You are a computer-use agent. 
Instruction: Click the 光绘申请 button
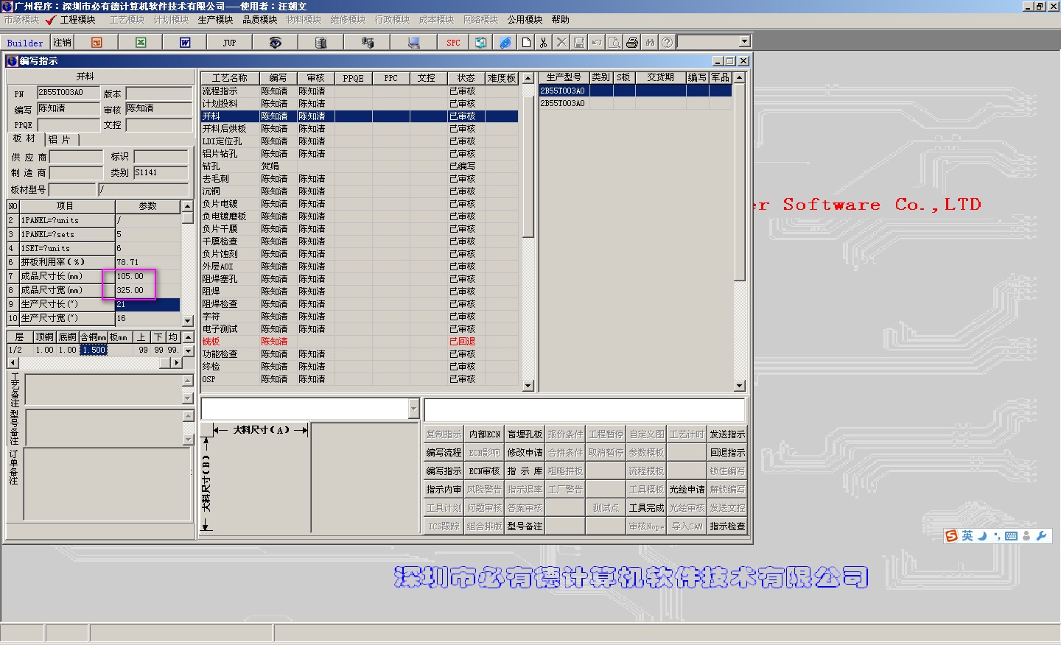click(687, 490)
